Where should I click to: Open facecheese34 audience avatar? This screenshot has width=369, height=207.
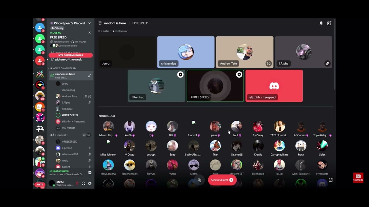click(129, 165)
